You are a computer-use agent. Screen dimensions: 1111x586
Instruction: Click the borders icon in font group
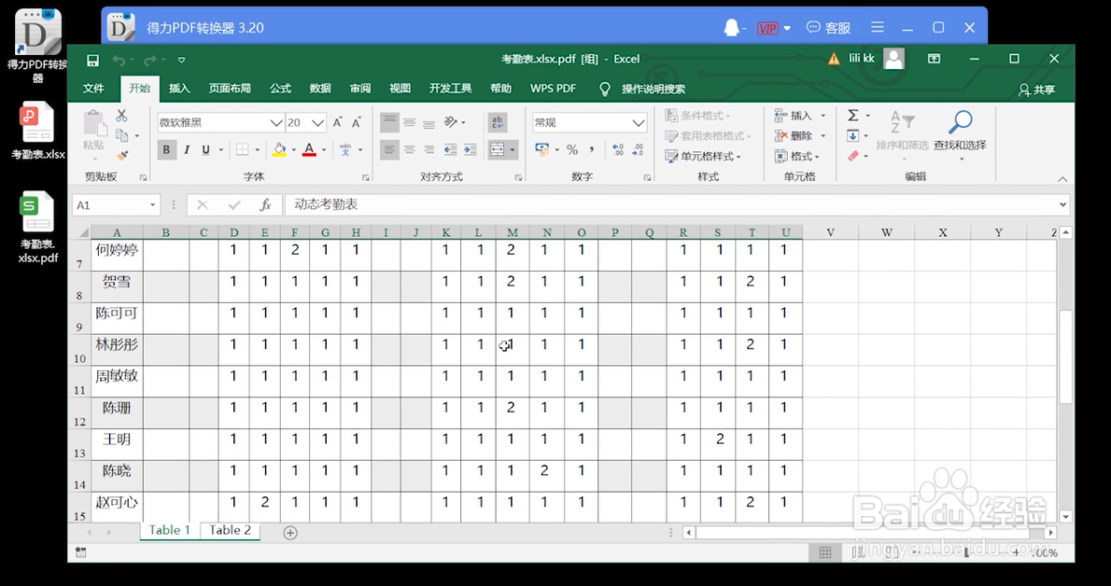click(243, 149)
